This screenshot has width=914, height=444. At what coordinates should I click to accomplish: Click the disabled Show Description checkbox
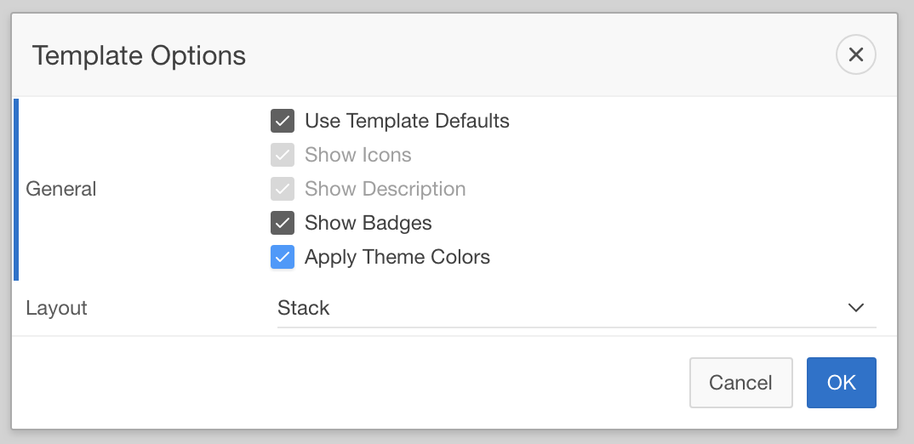click(283, 189)
